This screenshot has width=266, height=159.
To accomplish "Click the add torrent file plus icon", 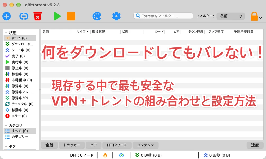I will click(x=7, y=16).
